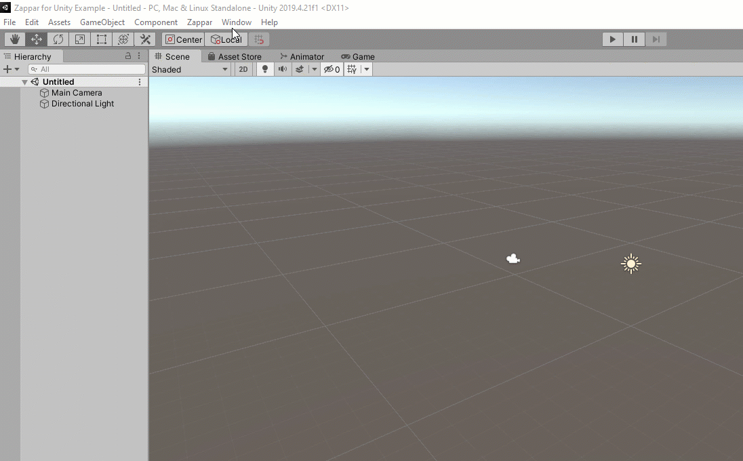Click the camera gizmo in scene
This screenshot has height=461, width=743.
(x=513, y=259)
